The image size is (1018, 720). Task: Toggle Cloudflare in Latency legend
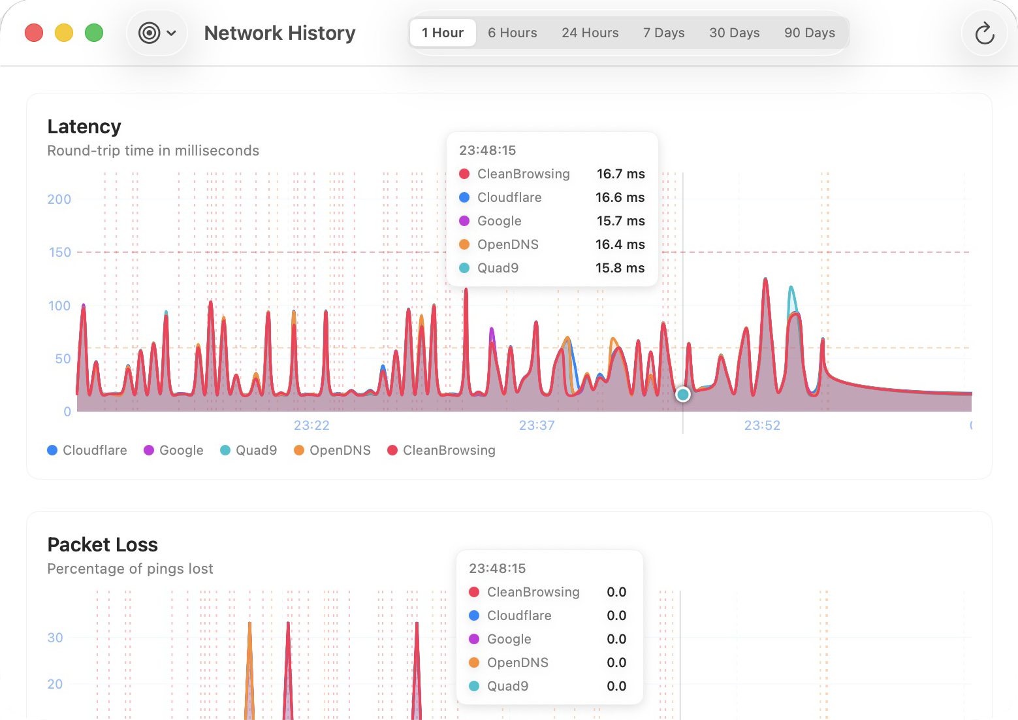[87, 450]
